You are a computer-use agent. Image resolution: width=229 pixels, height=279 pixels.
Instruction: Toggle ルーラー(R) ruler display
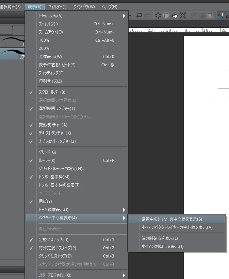[x=77, y=161]
